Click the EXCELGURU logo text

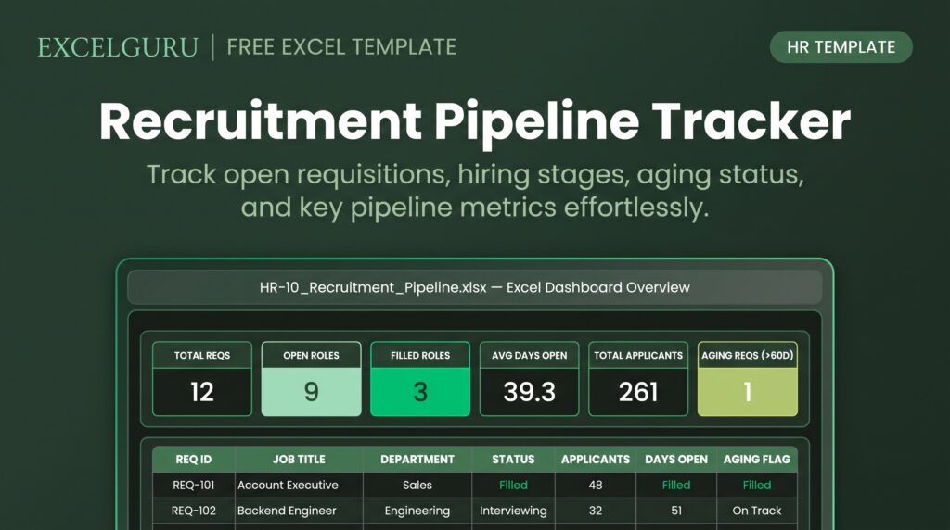(x=118, y=48)
